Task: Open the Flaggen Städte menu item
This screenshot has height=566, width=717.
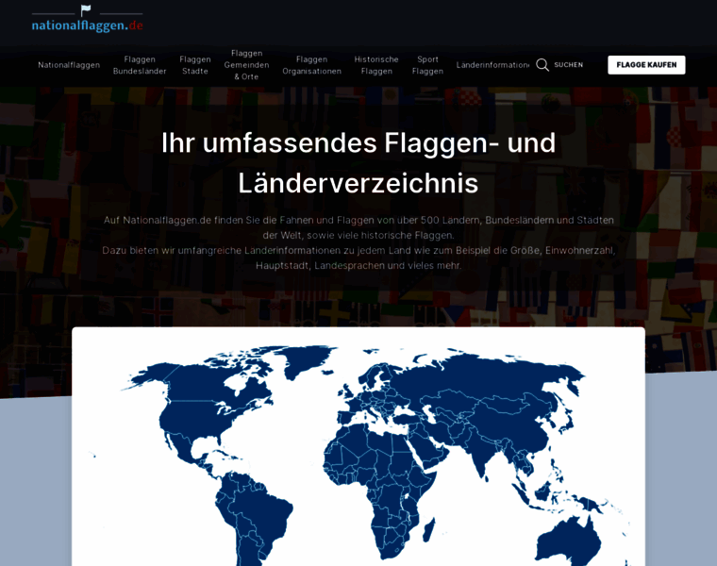Action: 195,65
